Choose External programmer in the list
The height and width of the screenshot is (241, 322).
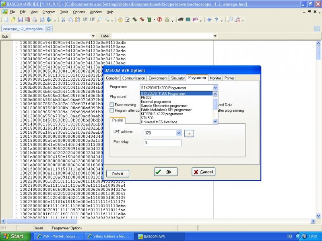[156, 102]
